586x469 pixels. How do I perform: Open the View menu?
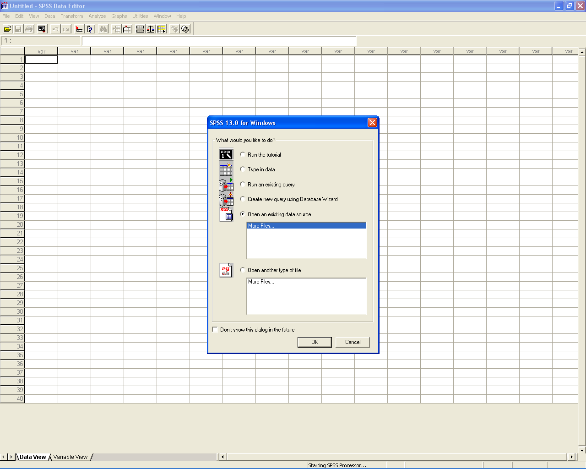(x=34, y=16)
